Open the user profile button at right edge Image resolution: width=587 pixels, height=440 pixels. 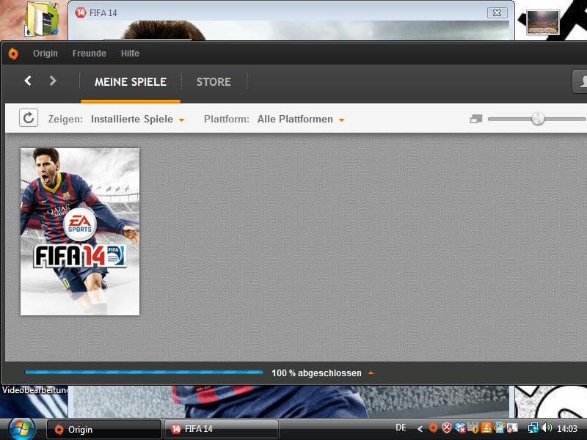(x=580, y=81)
